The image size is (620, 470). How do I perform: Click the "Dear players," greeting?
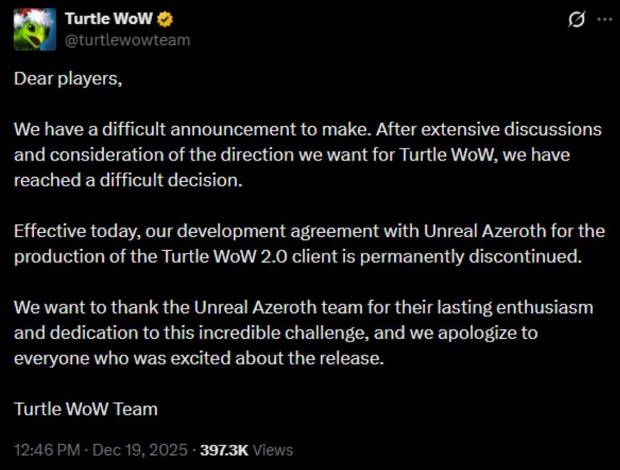click(x=68, y=79)
